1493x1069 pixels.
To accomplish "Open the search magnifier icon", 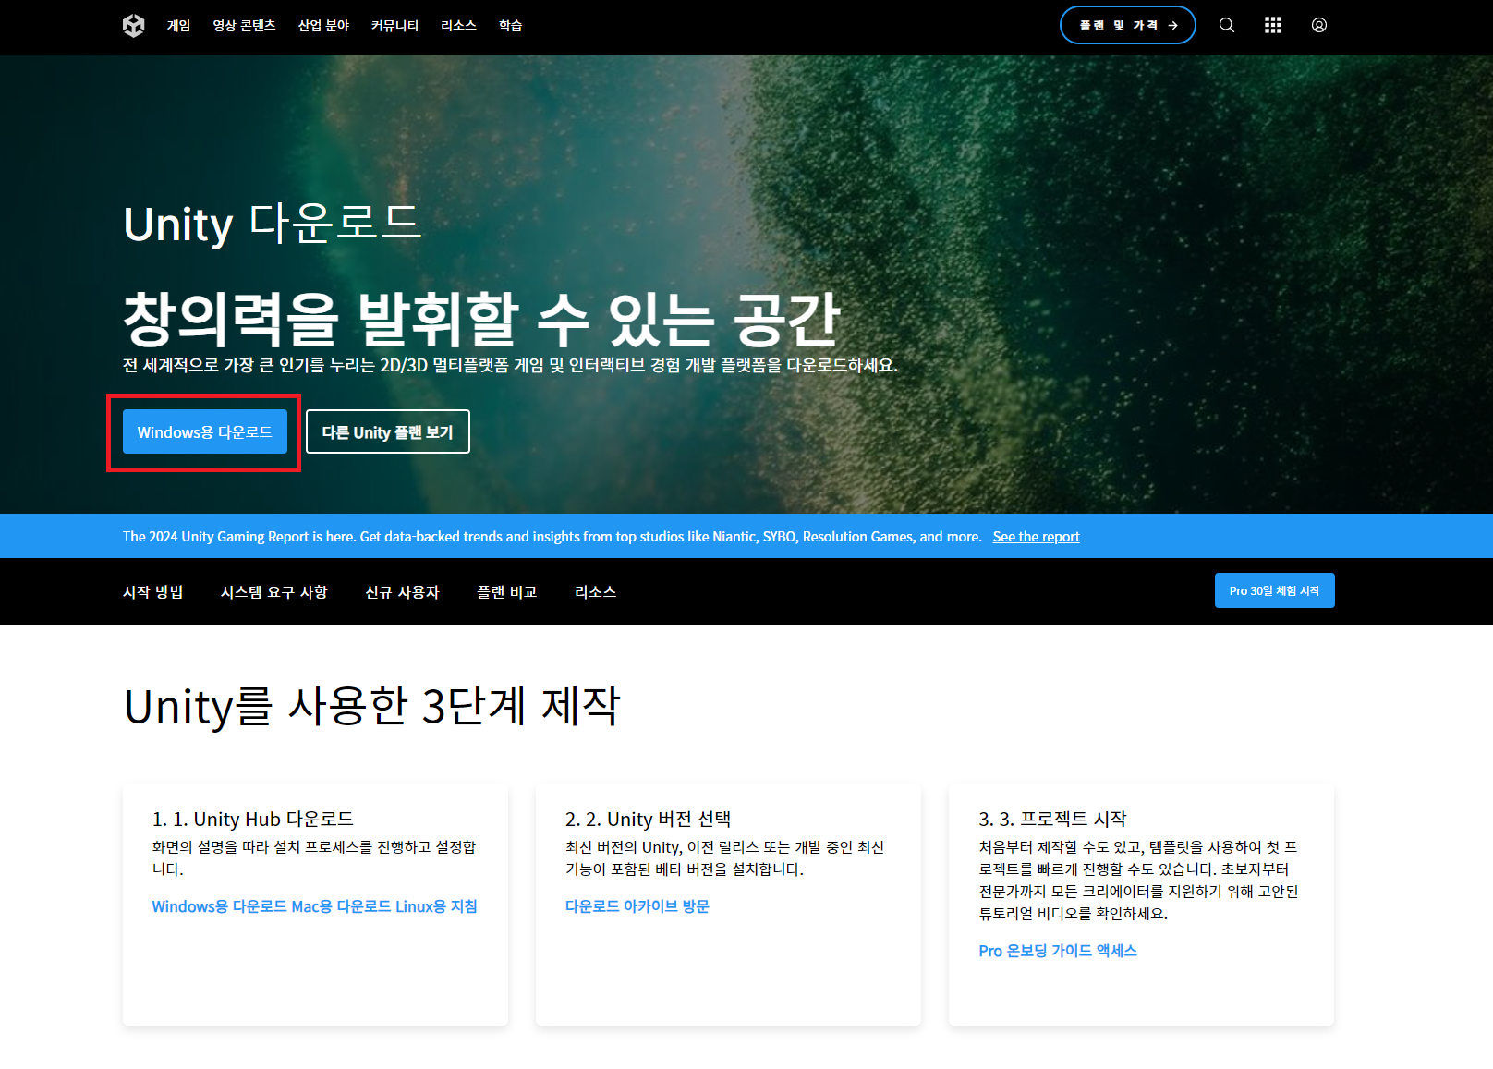I will [1226, 25].
